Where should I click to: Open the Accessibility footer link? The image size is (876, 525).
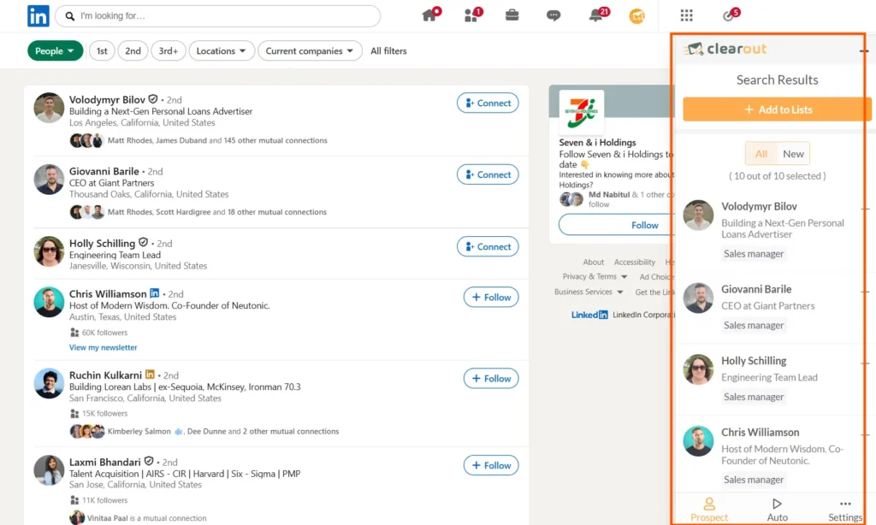click(x=634, y=262)
